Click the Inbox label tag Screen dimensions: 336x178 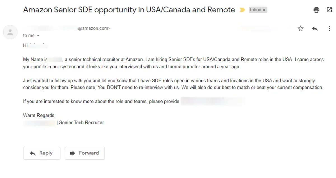tap(255, 10)
